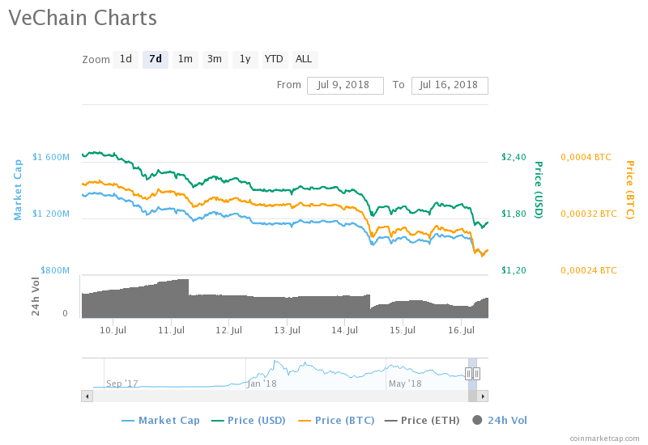Open the coinmarketcap.com credit link

(x=604, y=439)
